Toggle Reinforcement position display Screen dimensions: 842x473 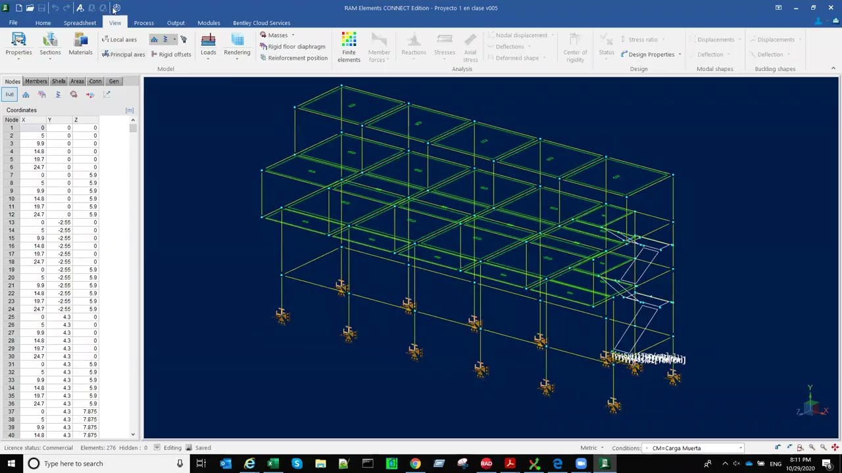coord(293,58)
